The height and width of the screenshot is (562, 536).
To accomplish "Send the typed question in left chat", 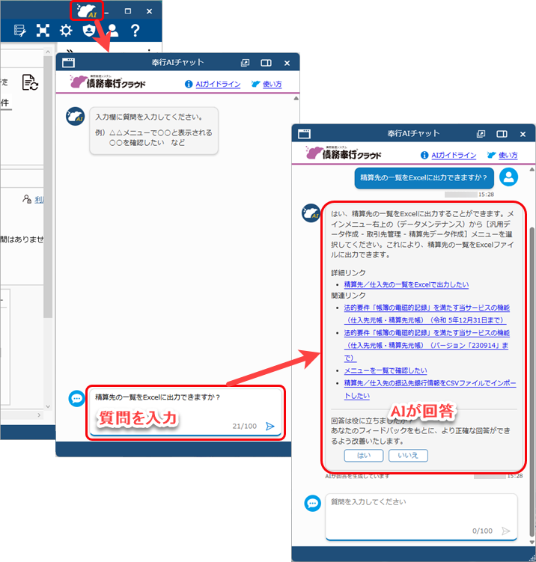I will (x=270, y=426).
